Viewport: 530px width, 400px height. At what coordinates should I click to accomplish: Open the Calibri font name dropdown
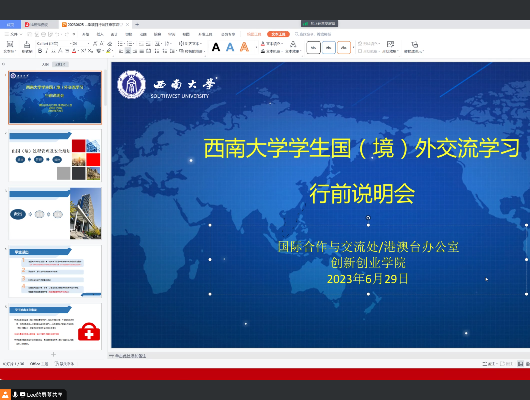(x=71, y=43)
